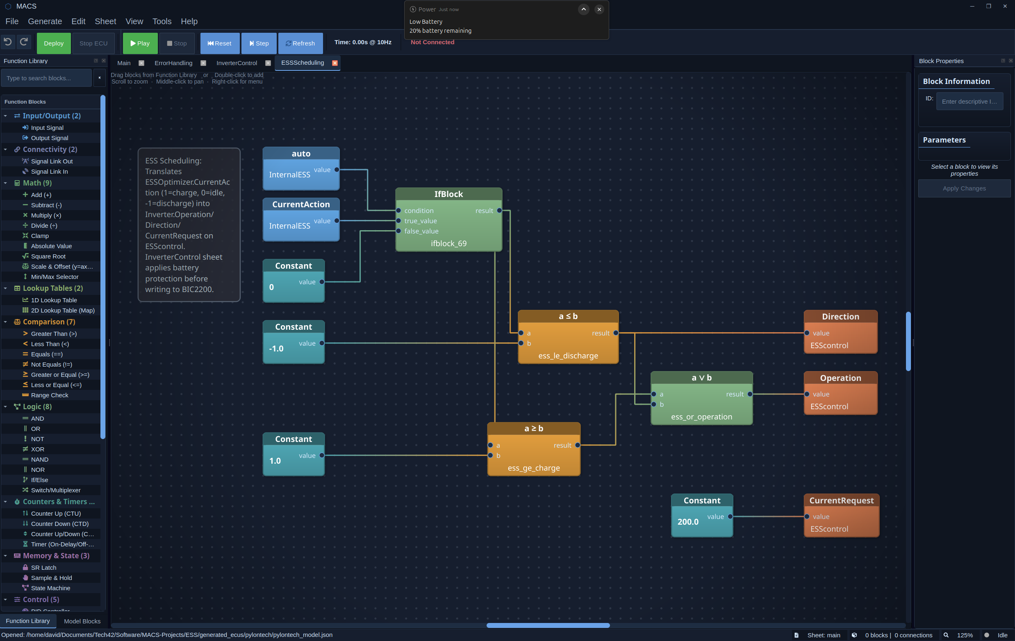Viewport: 1015px width, 641px height.
Task: Collapse the Logic category tree
Action: pos(5,406)
